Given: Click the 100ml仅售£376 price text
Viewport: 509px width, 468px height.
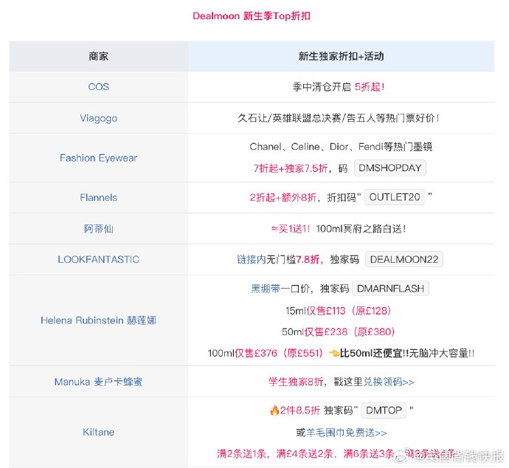Looking at the screenshot, I should [266, 353].
